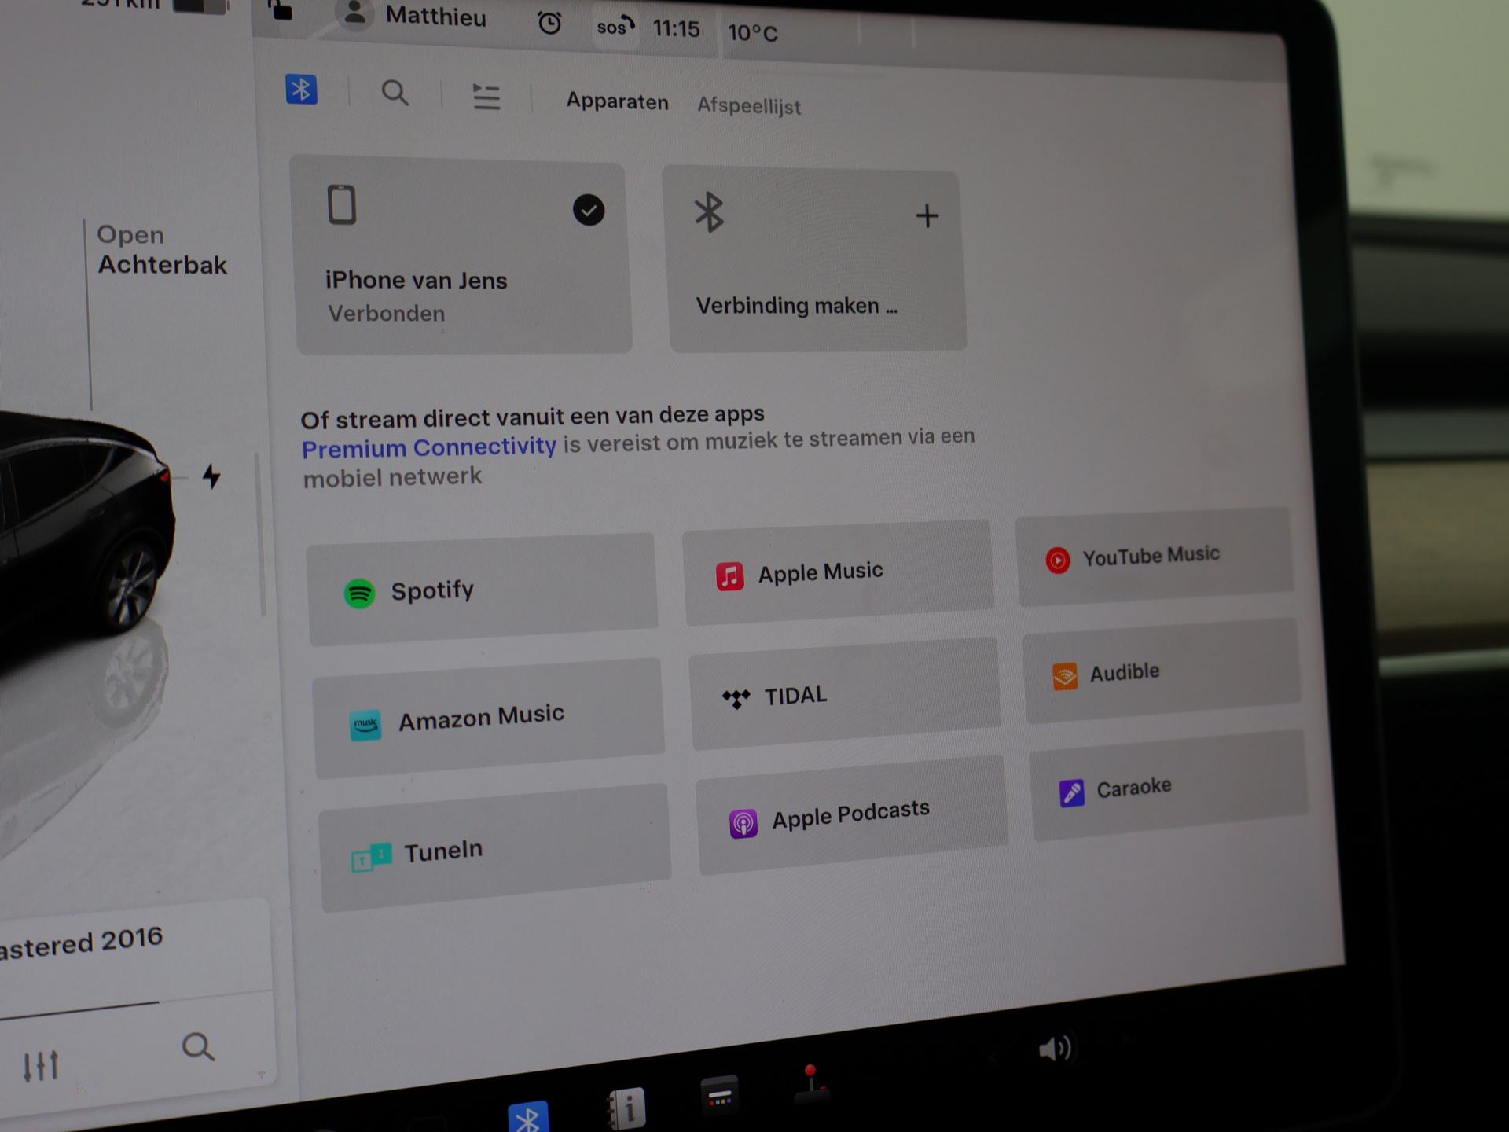
Task: Toggle the charge port lightning bolt
Action: pyautogui.click(x=211, y=476)
